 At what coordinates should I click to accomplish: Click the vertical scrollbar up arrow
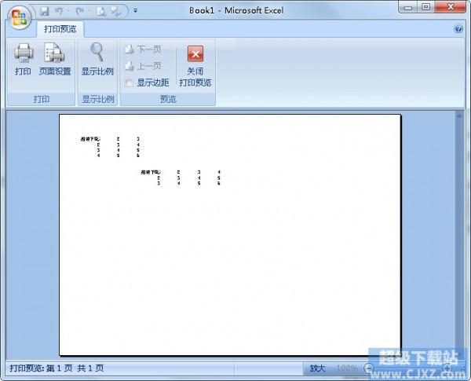[x=460, y=116]
